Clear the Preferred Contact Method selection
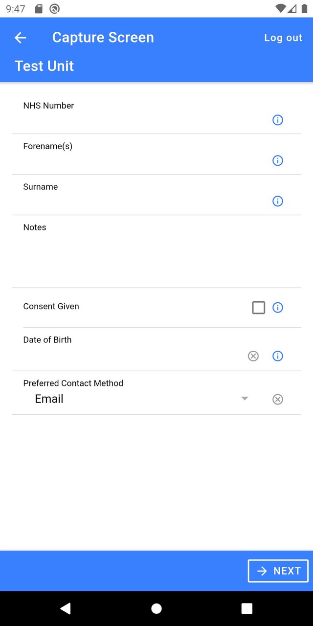 pyautogui.click(x=277, y=400)
